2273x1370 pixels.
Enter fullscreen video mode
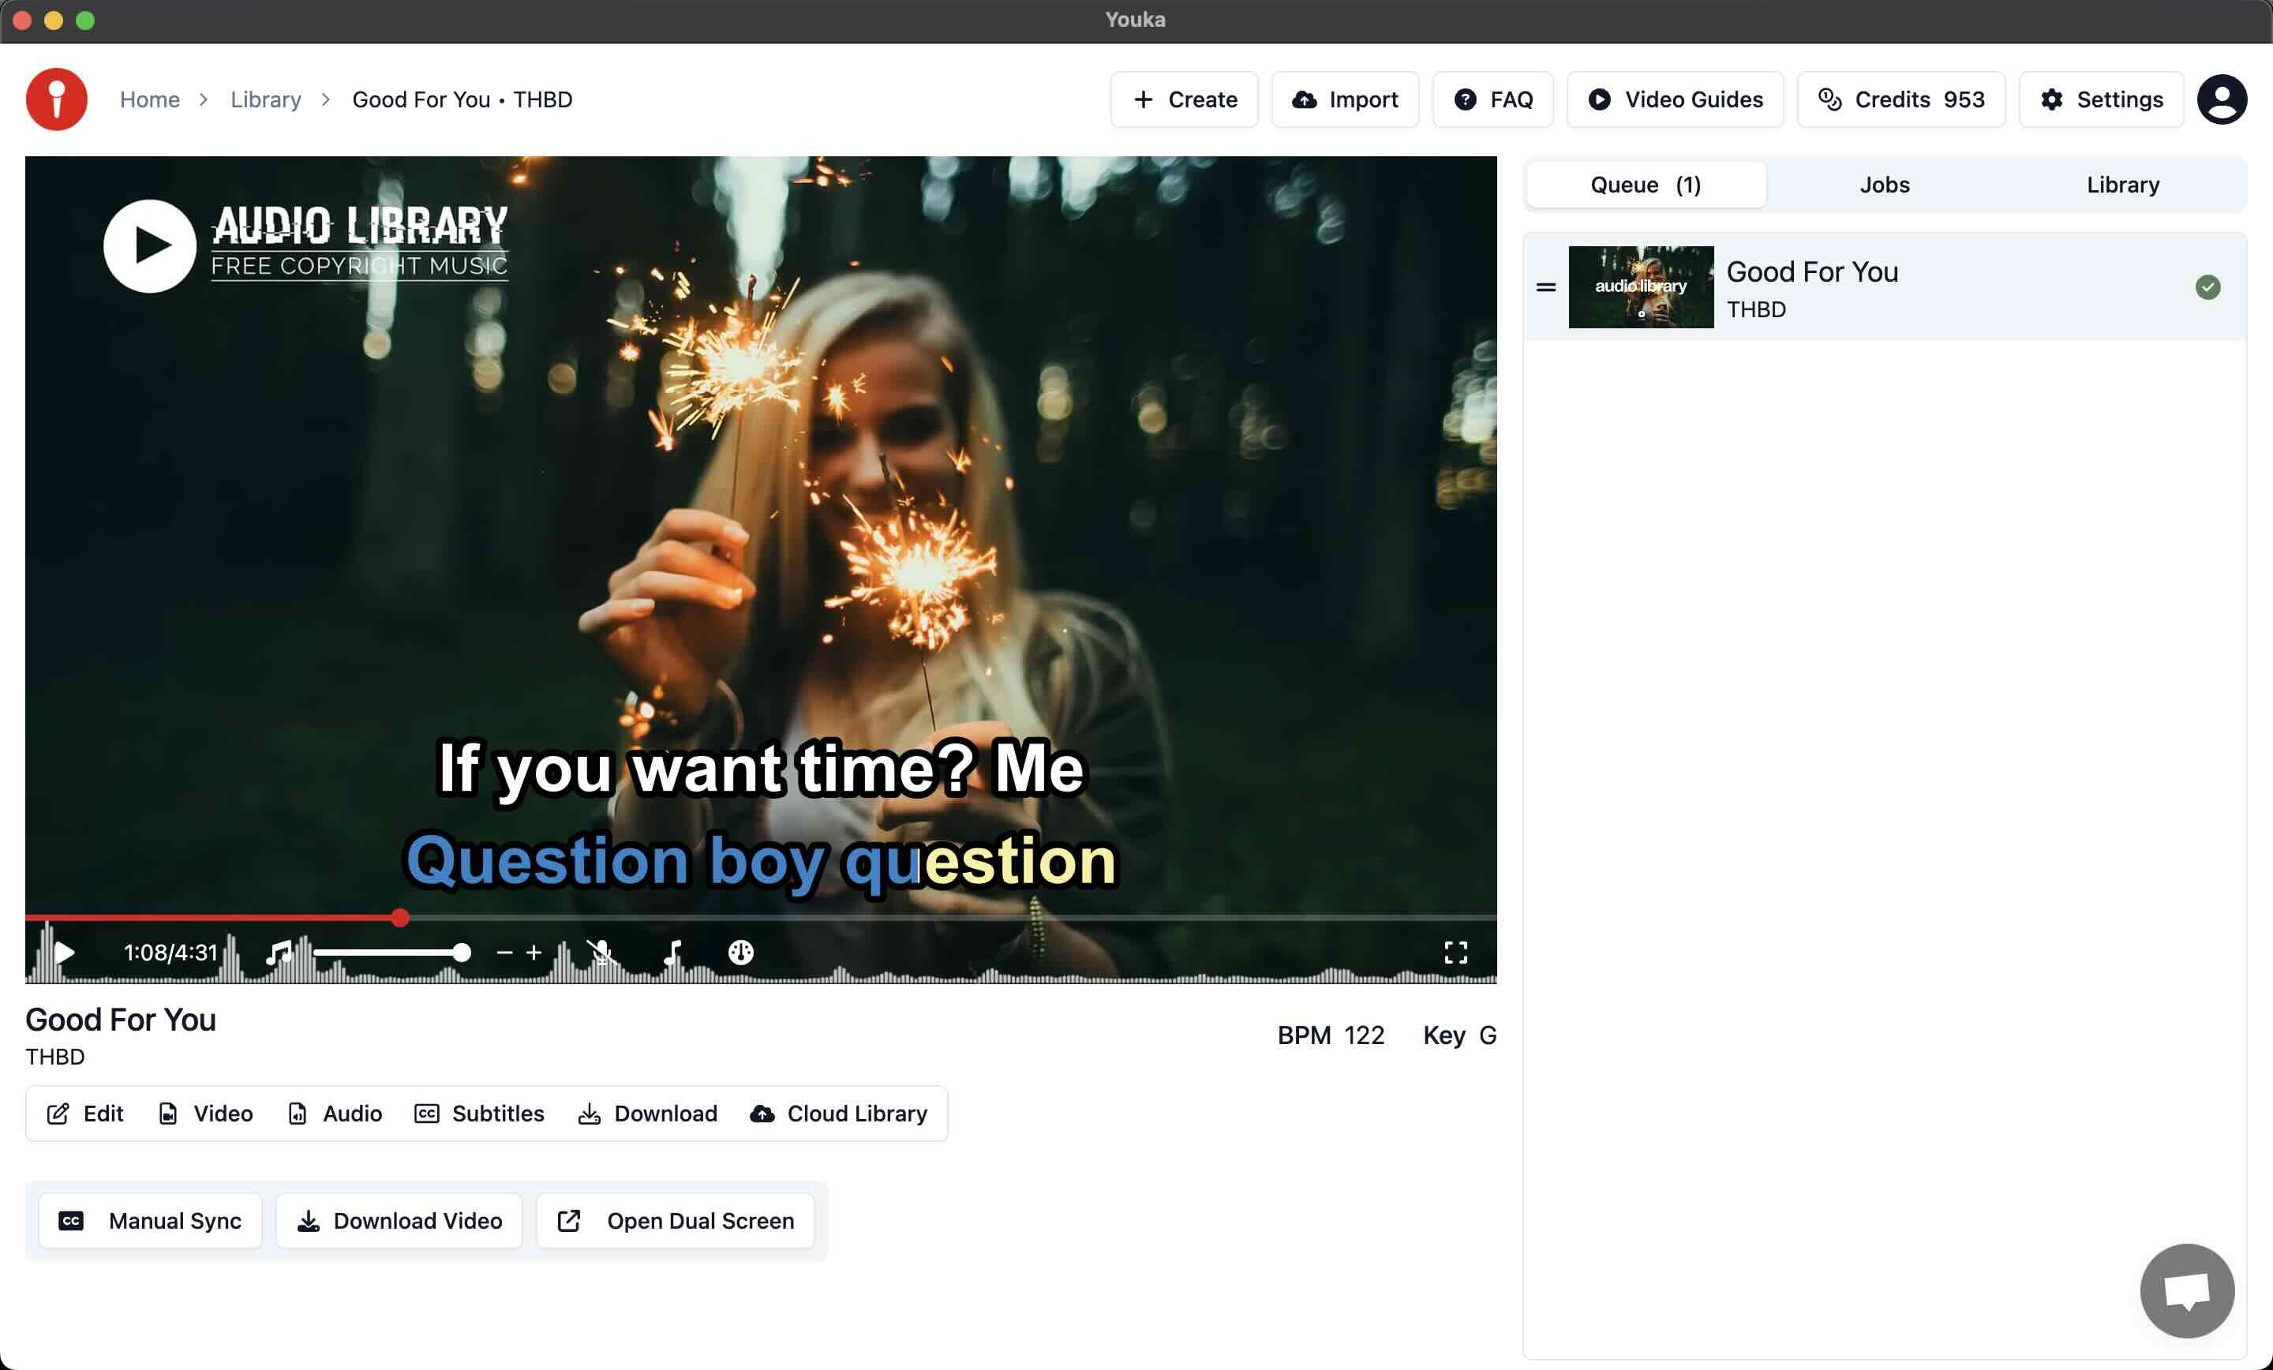[1455, 952]
